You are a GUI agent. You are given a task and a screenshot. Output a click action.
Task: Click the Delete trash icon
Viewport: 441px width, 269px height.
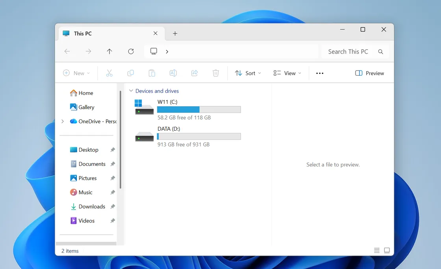215,73
